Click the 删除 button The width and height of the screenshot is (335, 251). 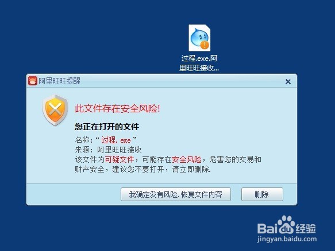point(262,194)
